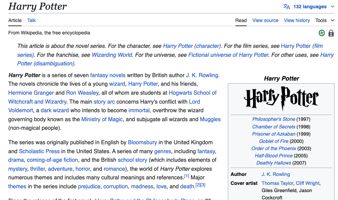
Task: Open the madness link
Action: pos(142,187)
